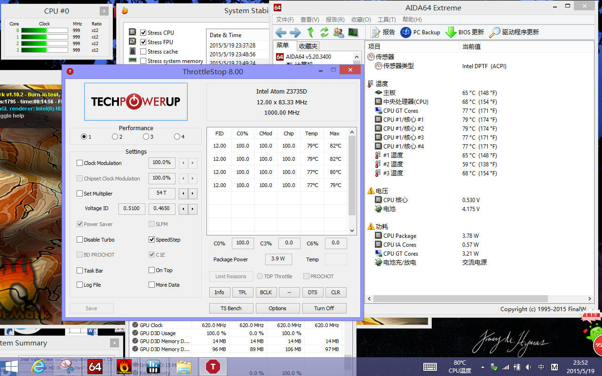Click the Voltage ID left stepper arrow

pyautogui.click(x=183, y=209)
